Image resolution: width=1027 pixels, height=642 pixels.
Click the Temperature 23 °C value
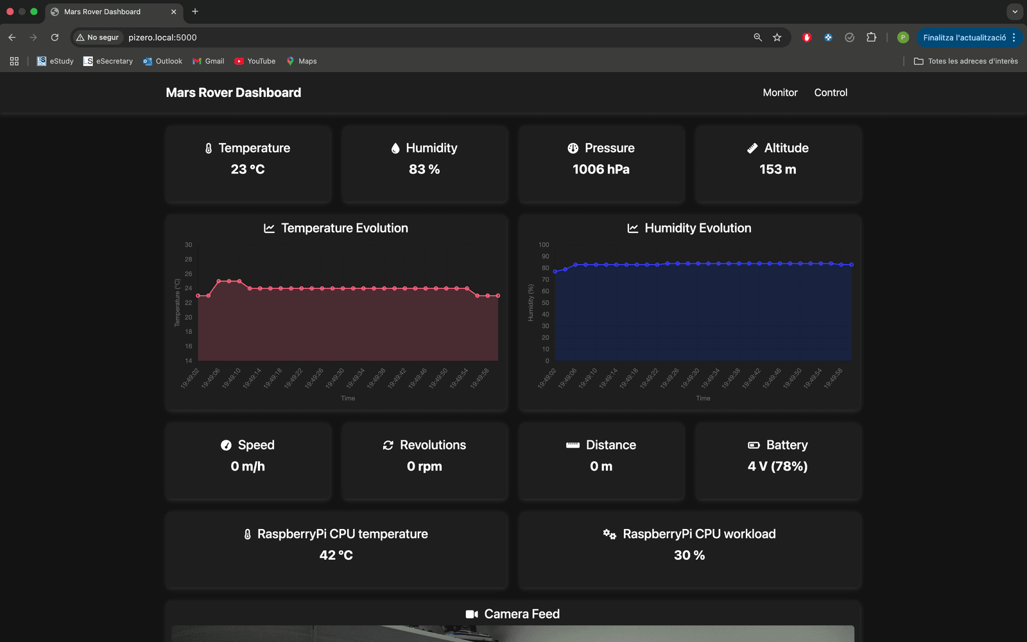[x=248, y=169]
